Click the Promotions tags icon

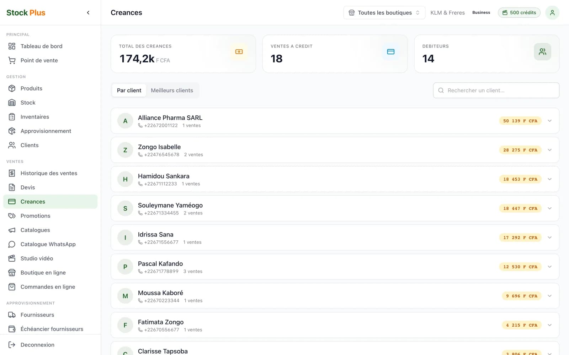pyautogui.click(x=12, y=216)
